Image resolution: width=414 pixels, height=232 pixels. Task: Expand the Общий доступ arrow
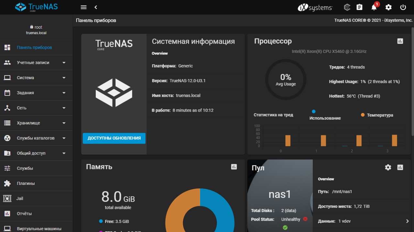(x=64, y=153)
